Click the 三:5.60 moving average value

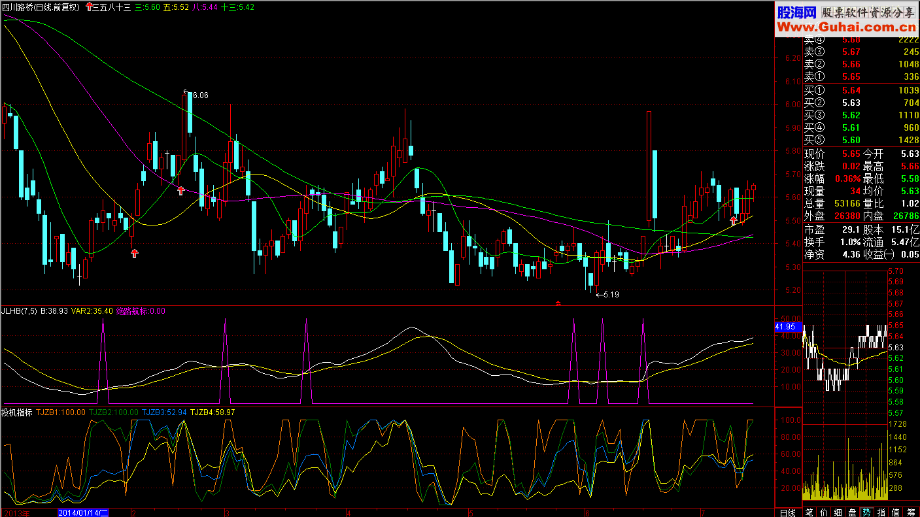click(147, 7)
